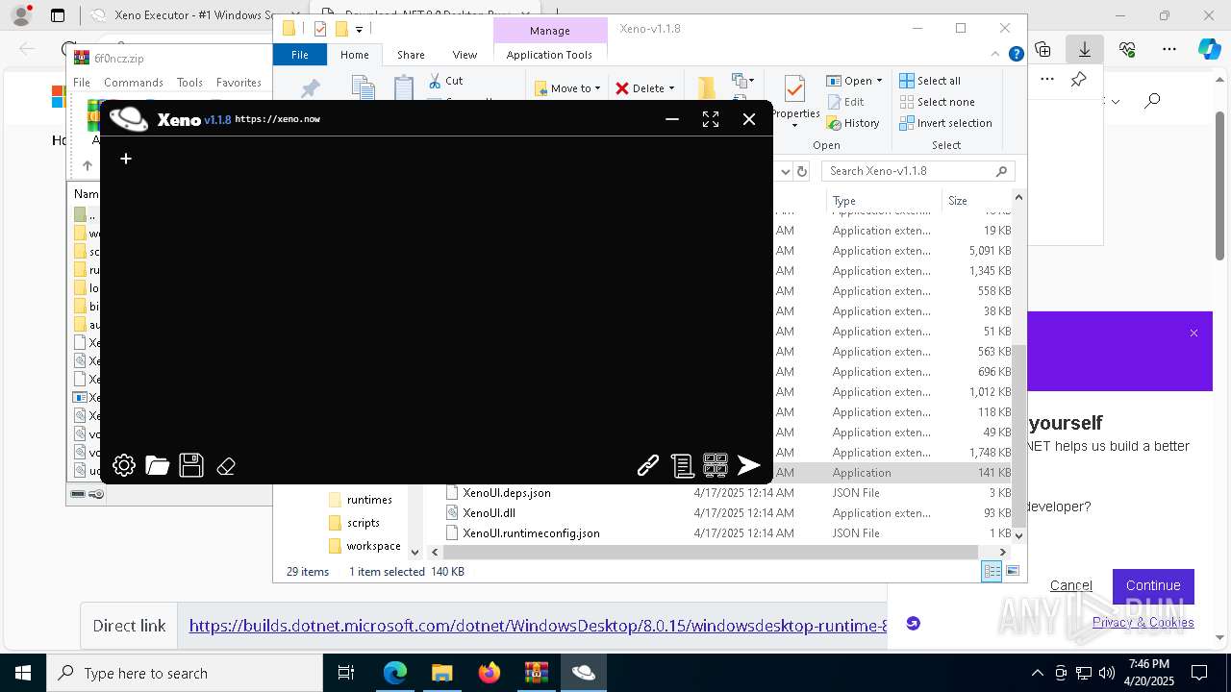Switch Explorer to details view
Image resolution: width=1231 pixels, height=692 pixels.
click(x=992, y=571)
